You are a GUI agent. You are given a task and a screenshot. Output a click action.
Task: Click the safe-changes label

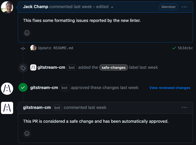(x=114, y=67)
